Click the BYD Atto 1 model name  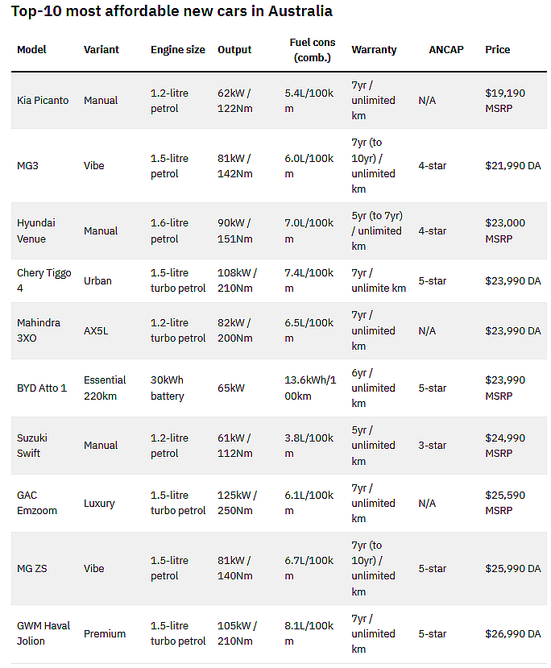(x=42, y=388)
